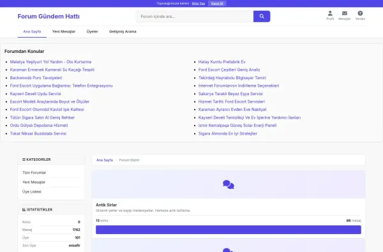Open the Antik Sırlar forum title
Viewport: 383px width, 252px height.
[106, 205]
